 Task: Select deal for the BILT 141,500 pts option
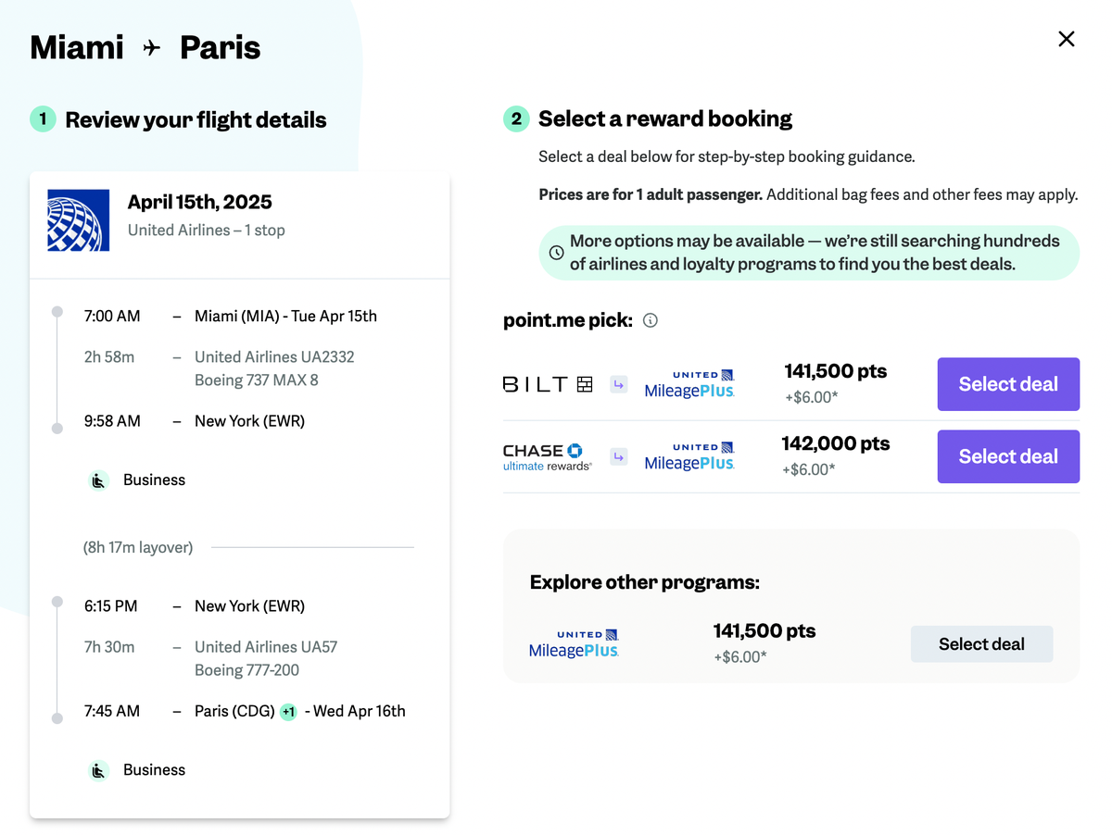1008,383
